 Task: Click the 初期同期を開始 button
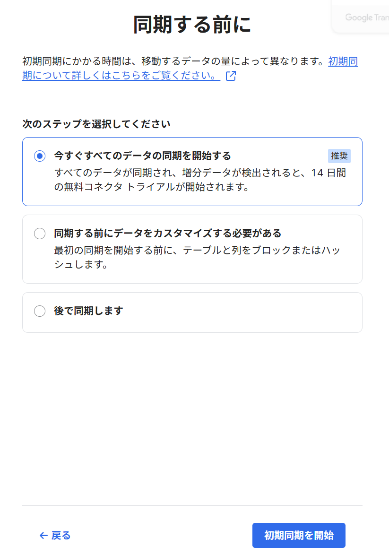tap(299, 535)
